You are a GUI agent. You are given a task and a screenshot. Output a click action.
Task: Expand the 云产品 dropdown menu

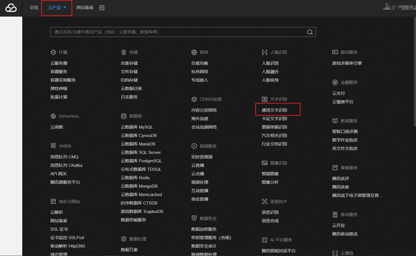tap(57, 8)
